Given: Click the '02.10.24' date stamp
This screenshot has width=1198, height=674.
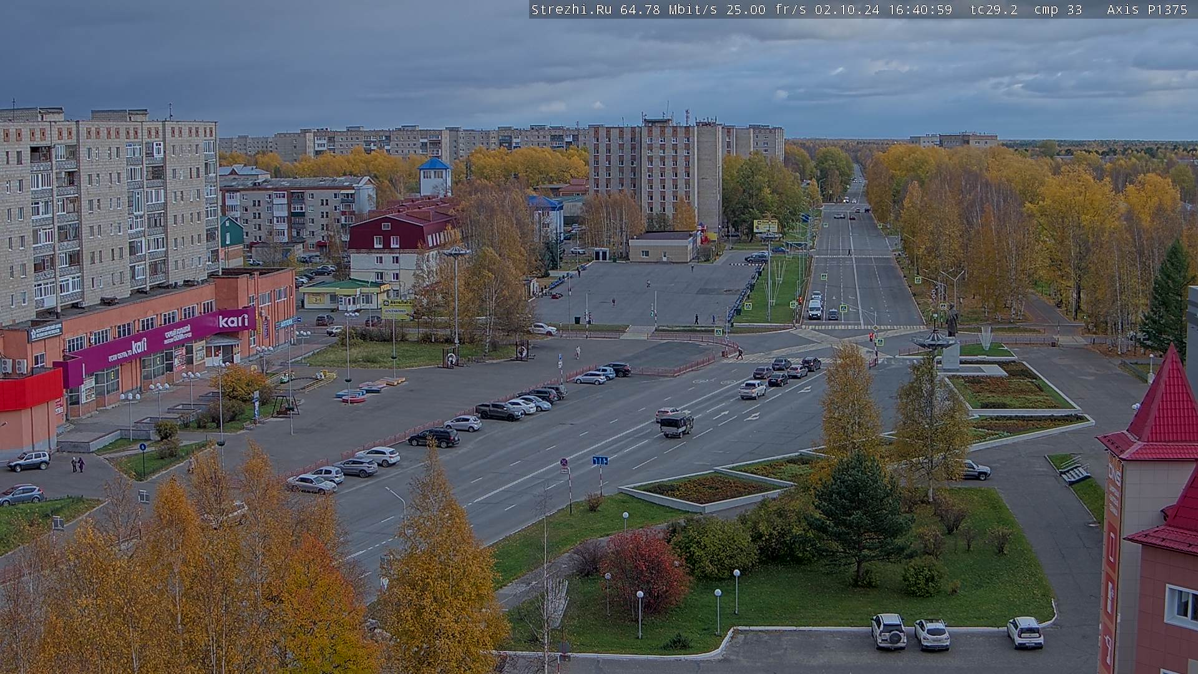Looking at the screenshot, I should pyautogui.click(x=848, y=9).
